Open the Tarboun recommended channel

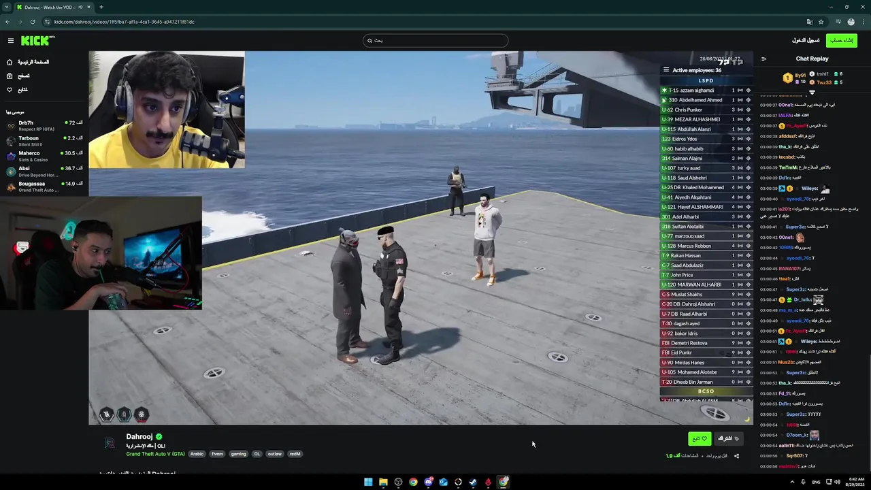pyautogui.click(x=44, y=141)
